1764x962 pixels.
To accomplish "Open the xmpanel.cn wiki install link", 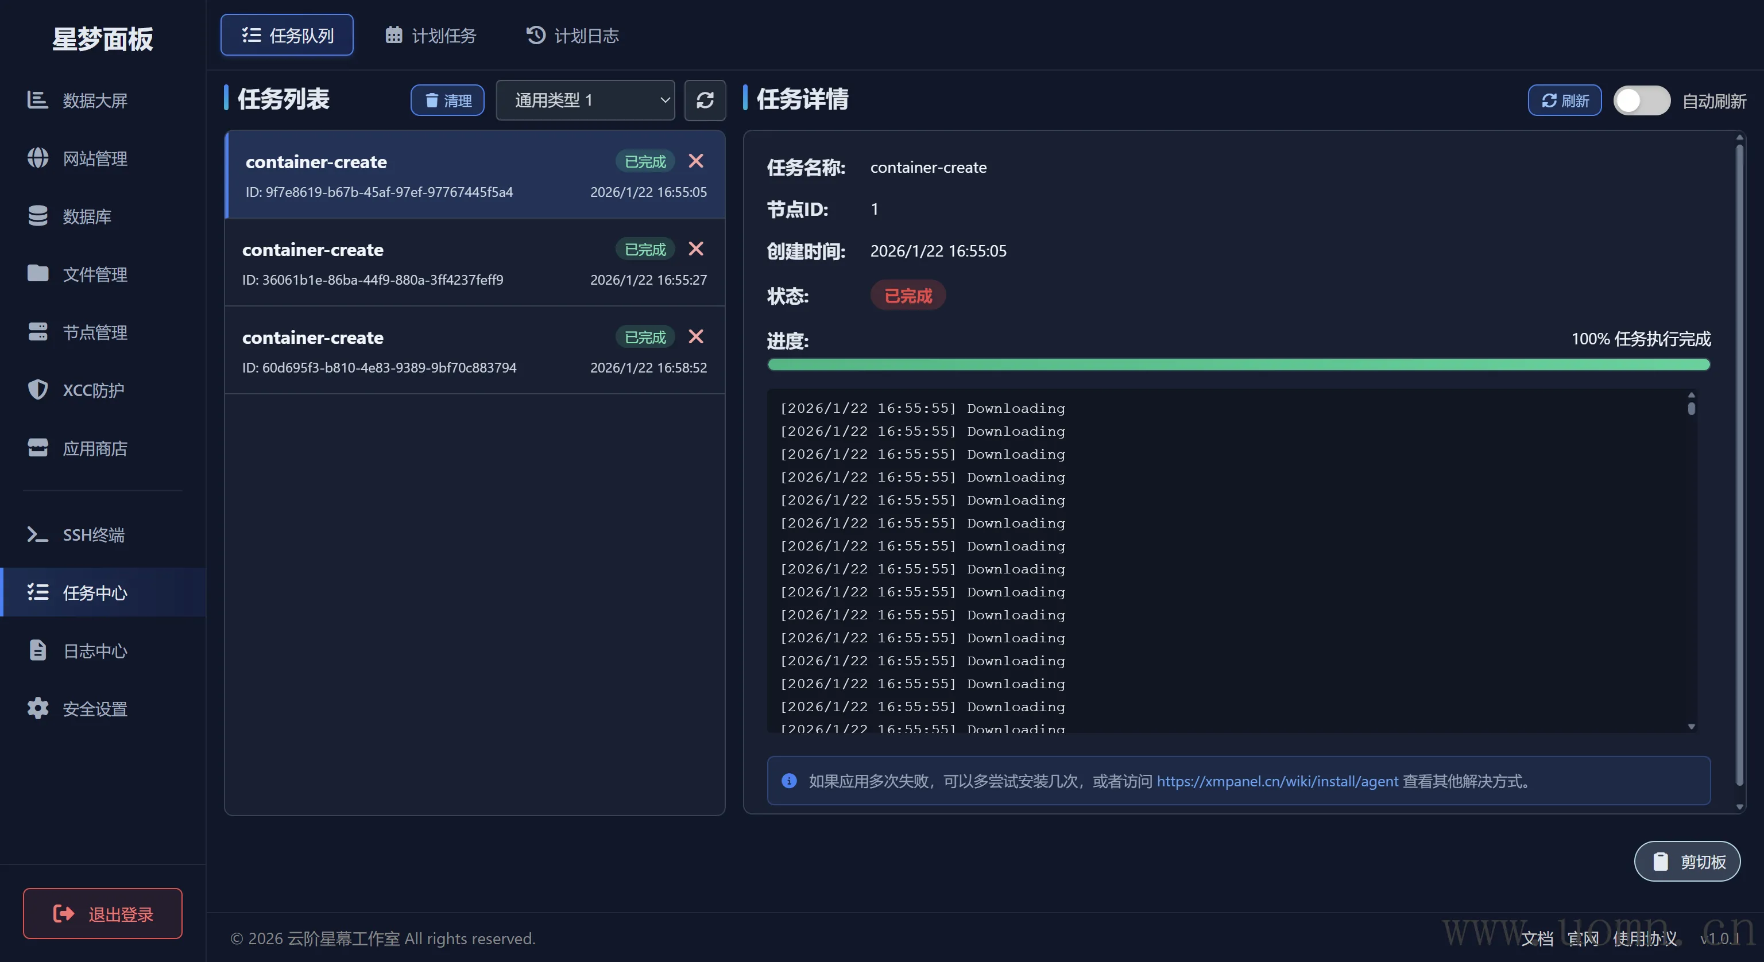I will pyautogui.click(x=1277, y=781).
